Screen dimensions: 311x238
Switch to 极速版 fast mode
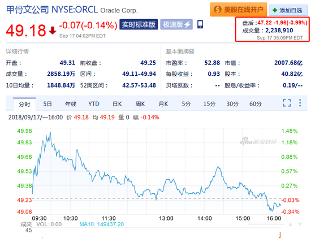click(x=176, y=25)
